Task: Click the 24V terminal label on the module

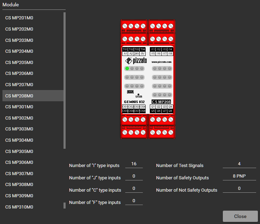Action: (x=137, y=54)
